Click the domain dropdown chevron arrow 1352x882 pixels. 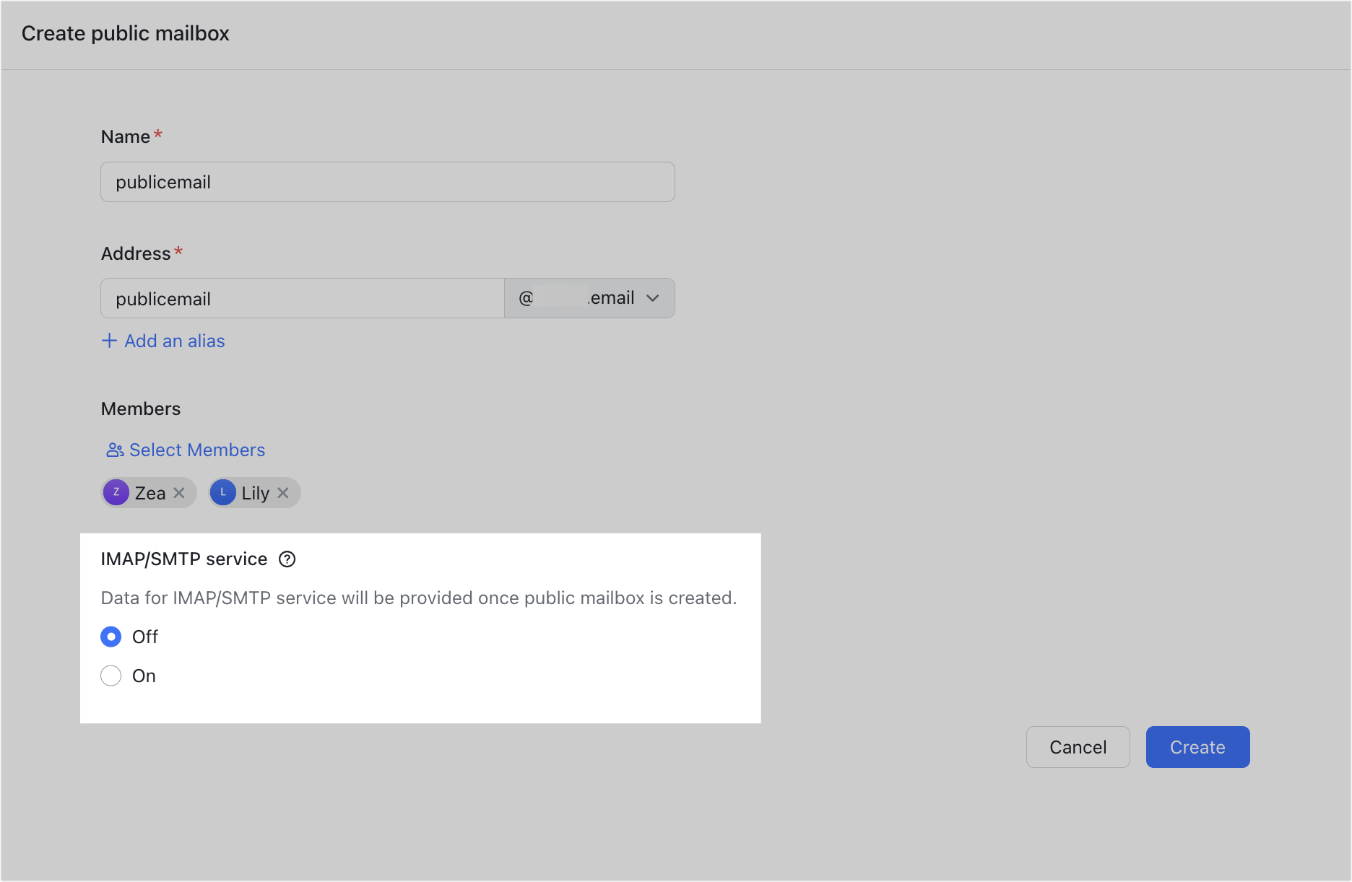click(x=654, y=297)
